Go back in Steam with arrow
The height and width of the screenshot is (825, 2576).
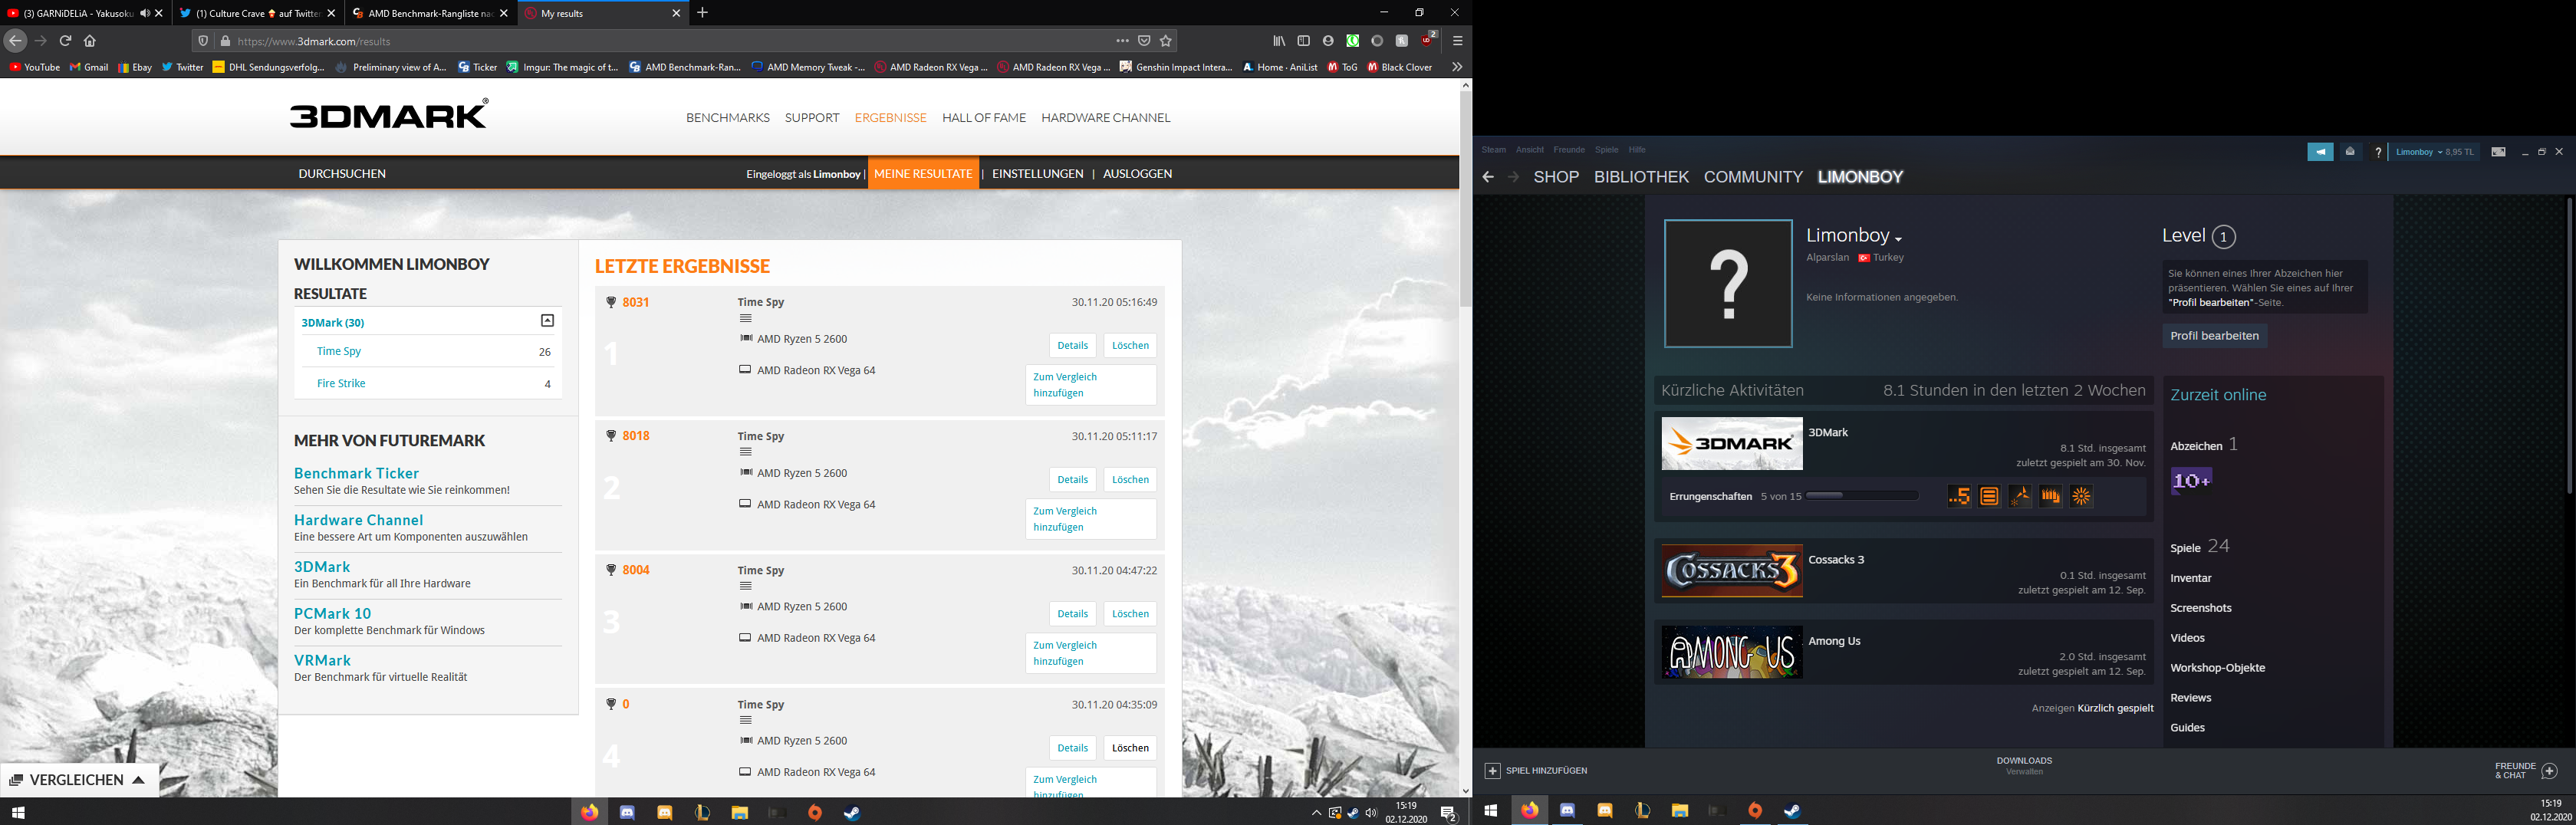pyautogui.click(x=1488, y=177)
